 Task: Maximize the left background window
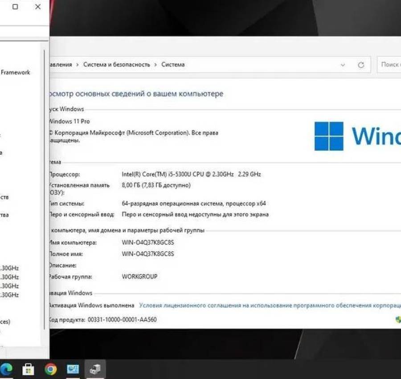pyautogui.click(x=14, y=7)
